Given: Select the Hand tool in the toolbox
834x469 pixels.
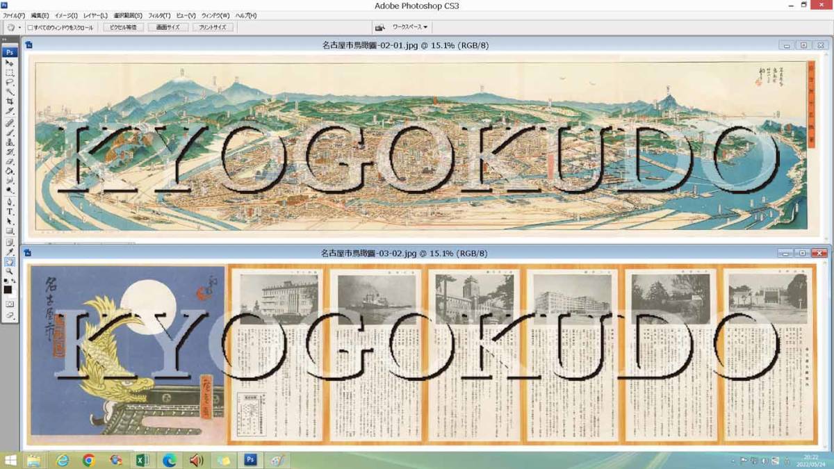Looking at the screenshot, I should coord(10,261).
